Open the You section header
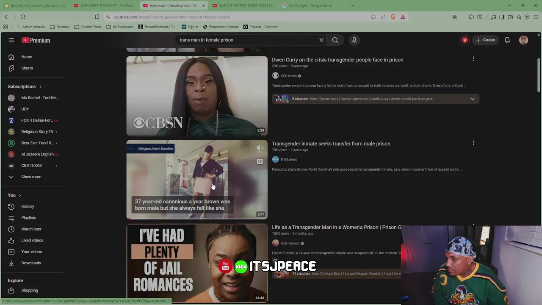 14,195
